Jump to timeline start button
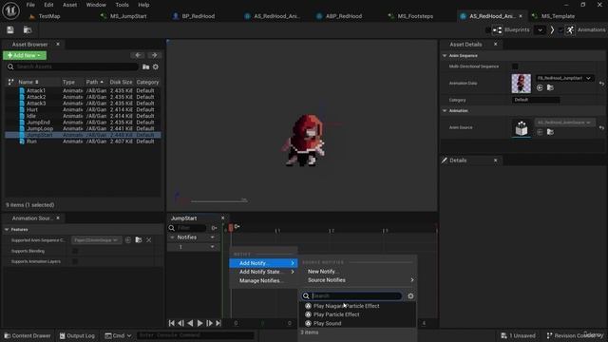 tap(172, 323)
